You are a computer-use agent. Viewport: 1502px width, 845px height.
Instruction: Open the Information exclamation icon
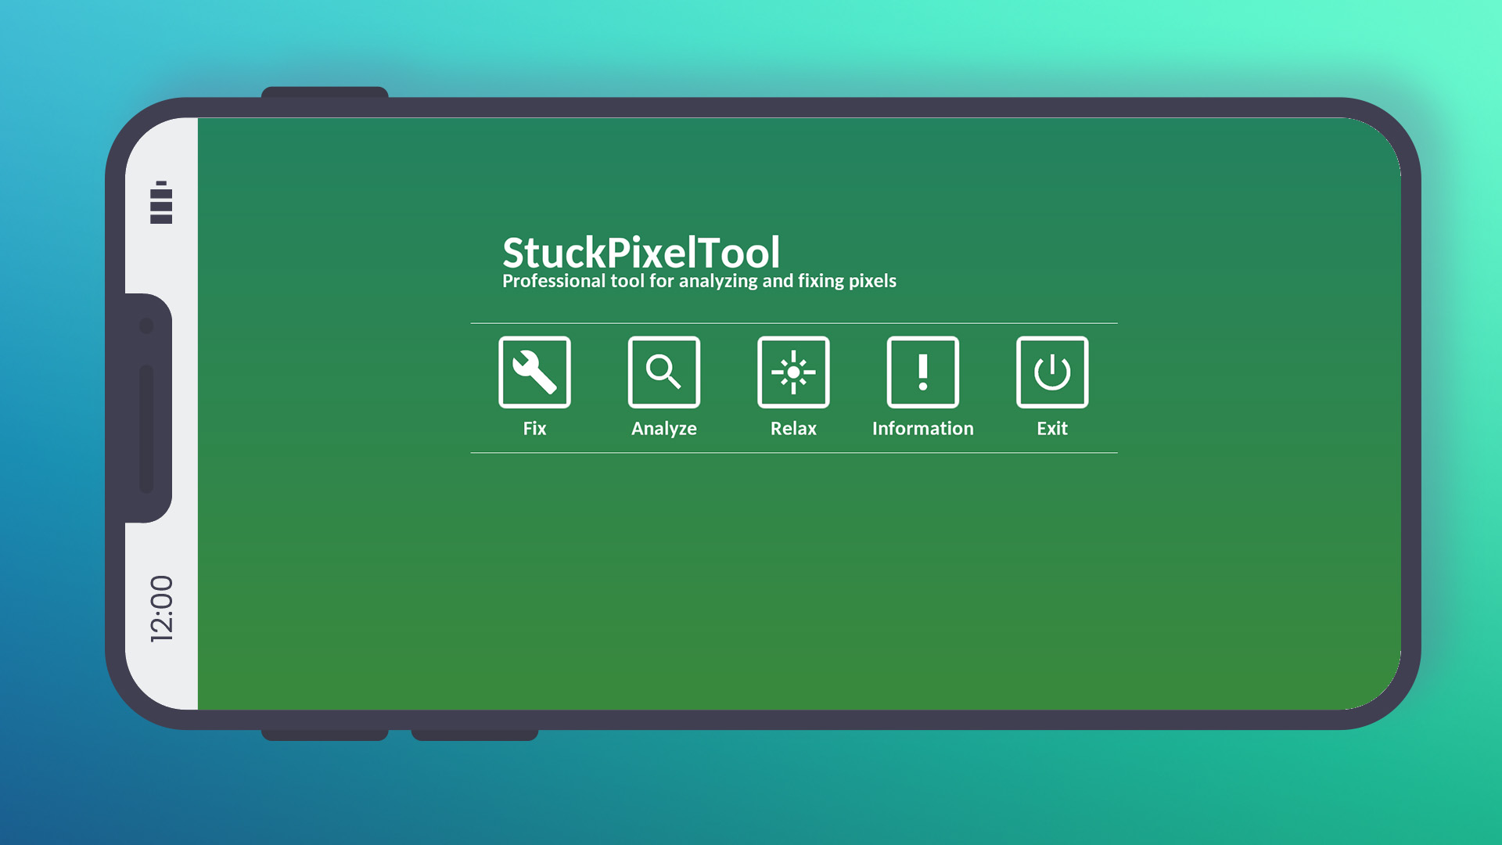(922, 372)
